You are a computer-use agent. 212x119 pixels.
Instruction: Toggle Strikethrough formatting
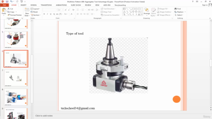[x=57, y=14]
